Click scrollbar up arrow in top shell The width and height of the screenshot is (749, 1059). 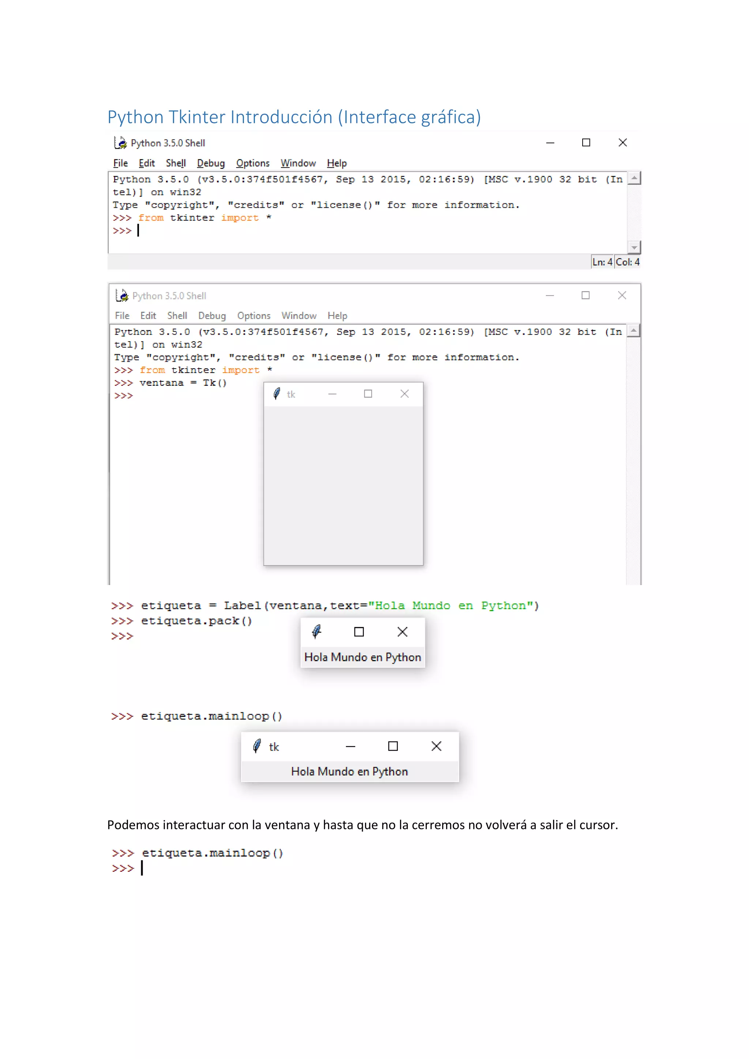pos(634,178)
